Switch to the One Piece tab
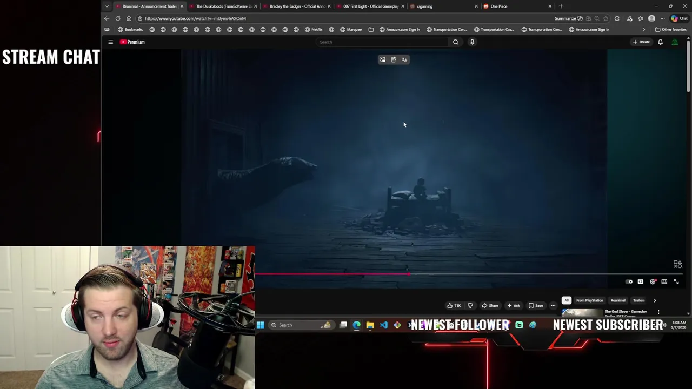This screenshot has width=692, height=389. coord(517,6)
